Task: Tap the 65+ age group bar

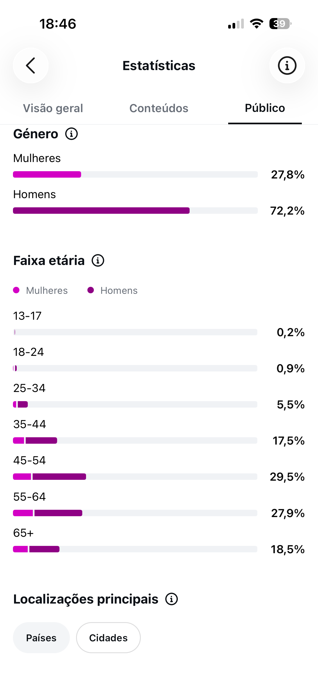Action: tap(135, 549)
